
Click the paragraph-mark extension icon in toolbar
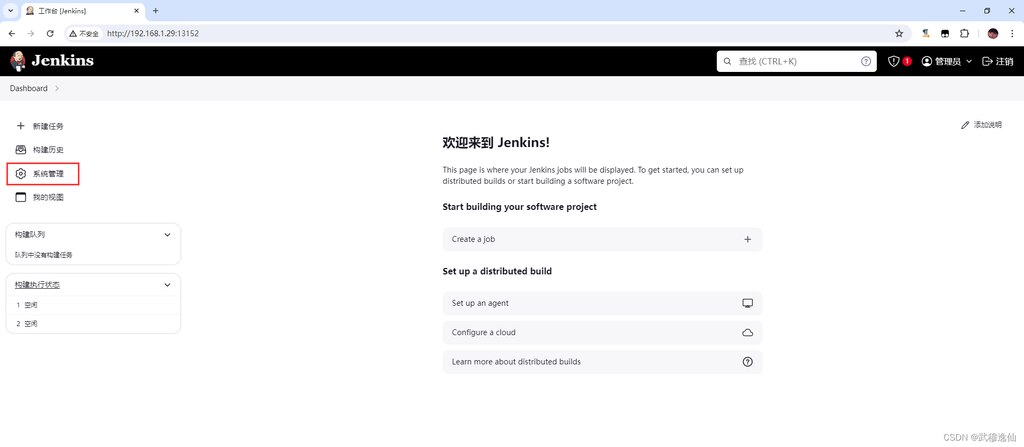926,34
